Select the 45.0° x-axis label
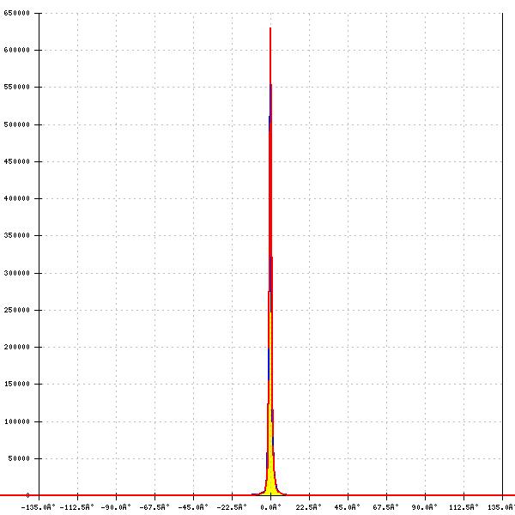The image size is (515, 515). coord(348,507)
